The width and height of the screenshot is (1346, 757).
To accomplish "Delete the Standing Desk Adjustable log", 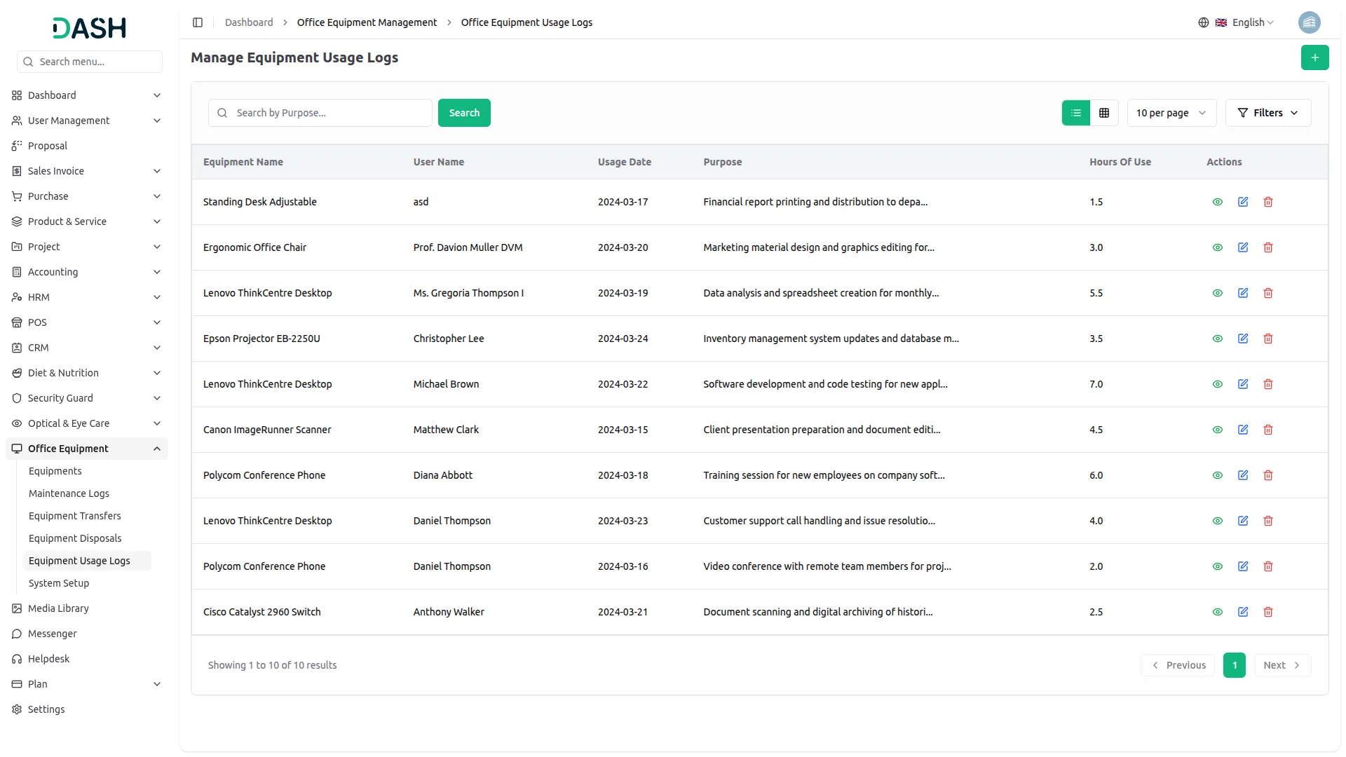I will point(1267,202).
